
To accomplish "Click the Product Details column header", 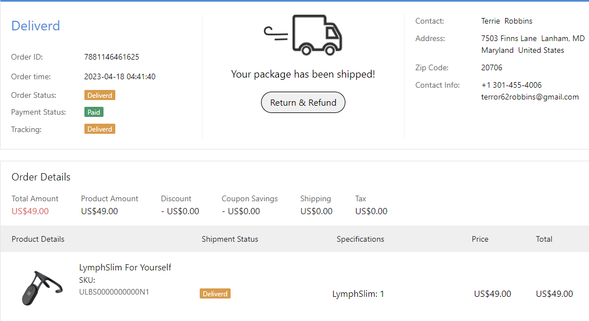I will pos(38,239).
